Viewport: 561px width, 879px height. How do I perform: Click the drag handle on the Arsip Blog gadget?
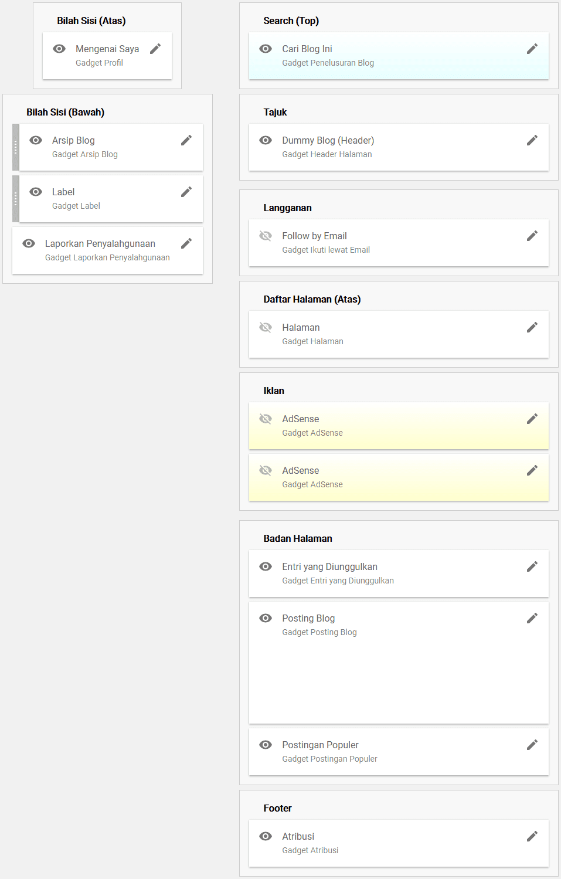(16, 147)
